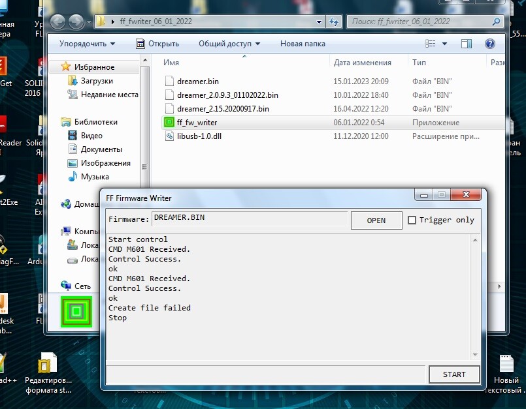
Task: Sort by Тип column header
Action: (x=419, y=63)
